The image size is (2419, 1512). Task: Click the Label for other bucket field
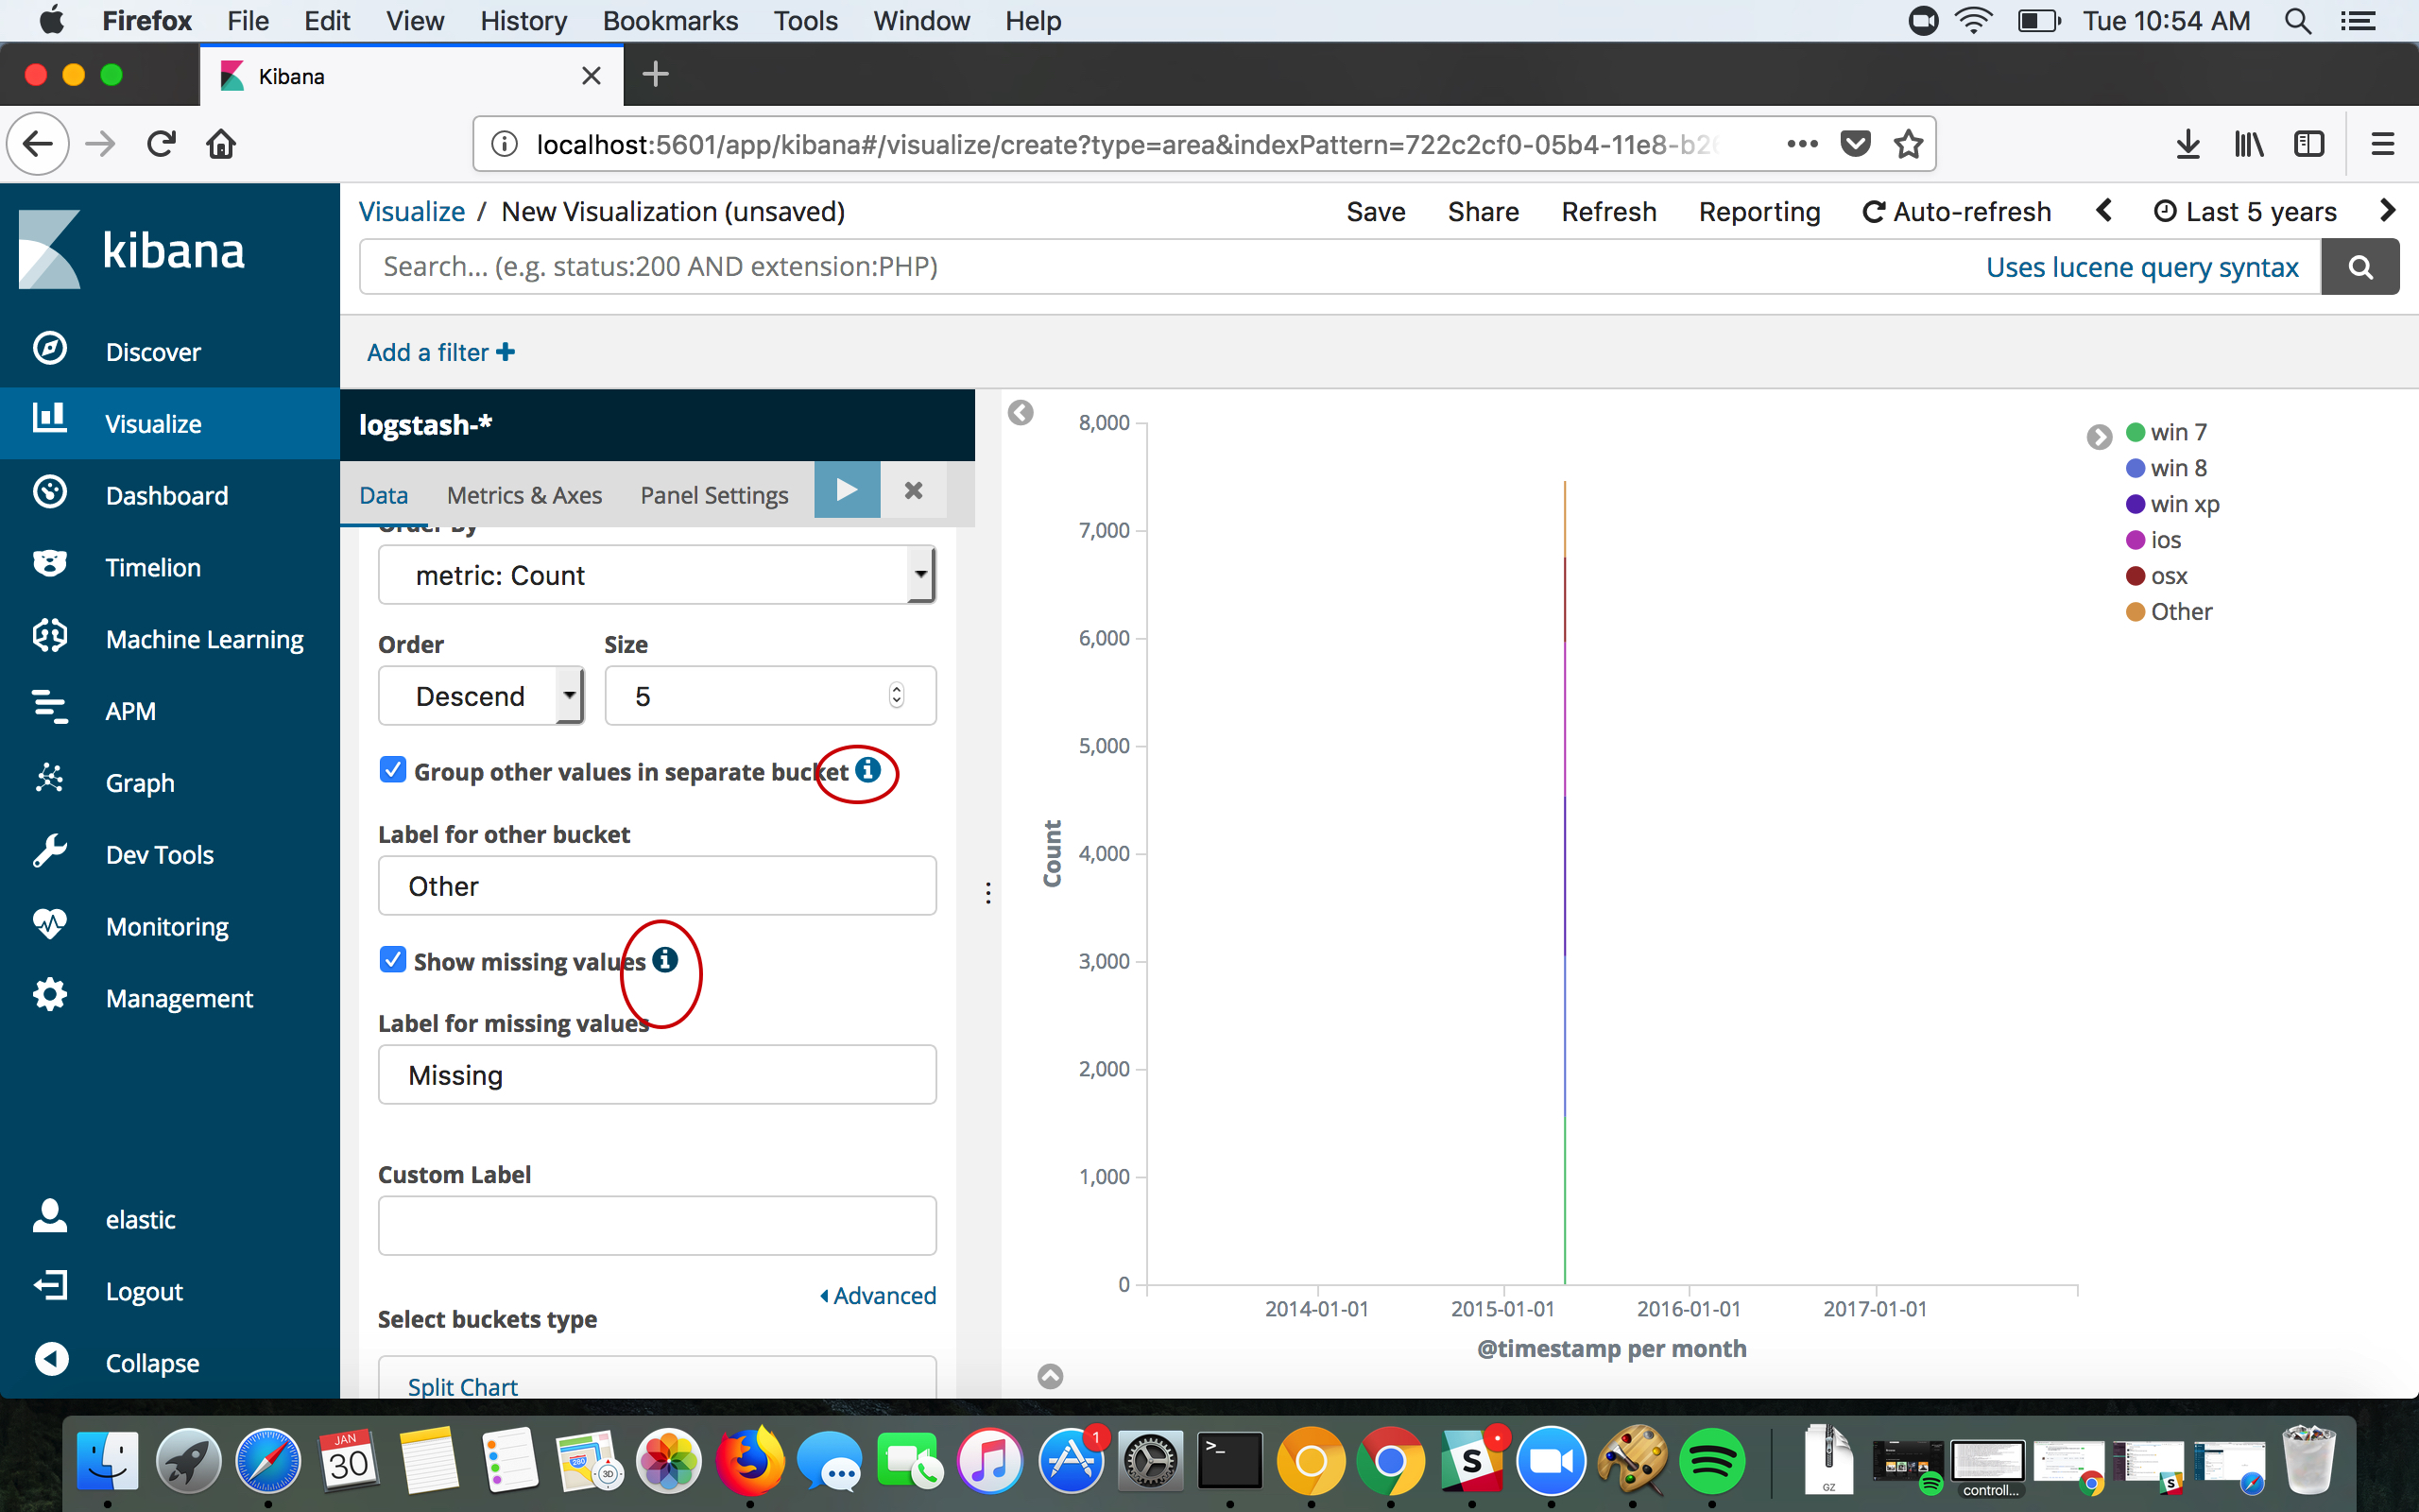pos(657,886)
